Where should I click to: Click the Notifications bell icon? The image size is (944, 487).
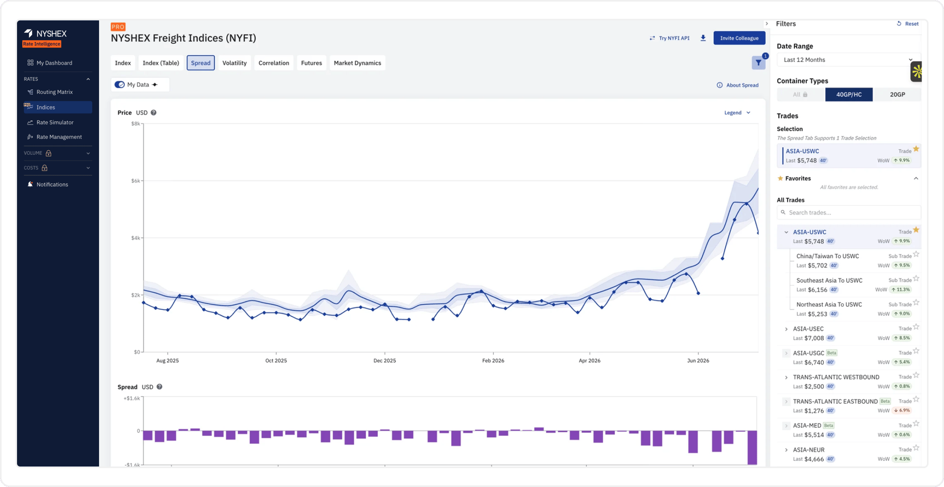(30, 185)
